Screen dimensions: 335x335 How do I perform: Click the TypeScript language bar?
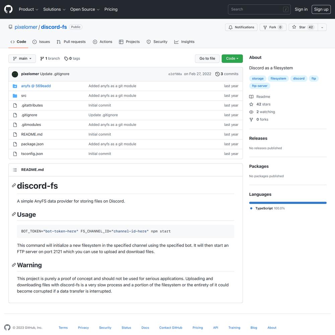click(288, 203)
